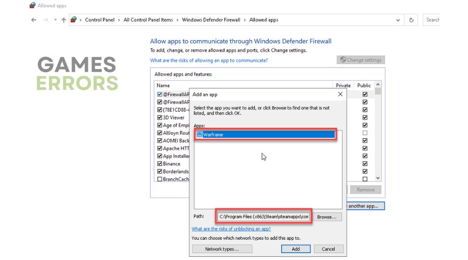Image resolution: width=468 pixels, height=260 pixels.
Task: Toggle the first @FirewallAPI checkbox
Action: tap(160, 94)
